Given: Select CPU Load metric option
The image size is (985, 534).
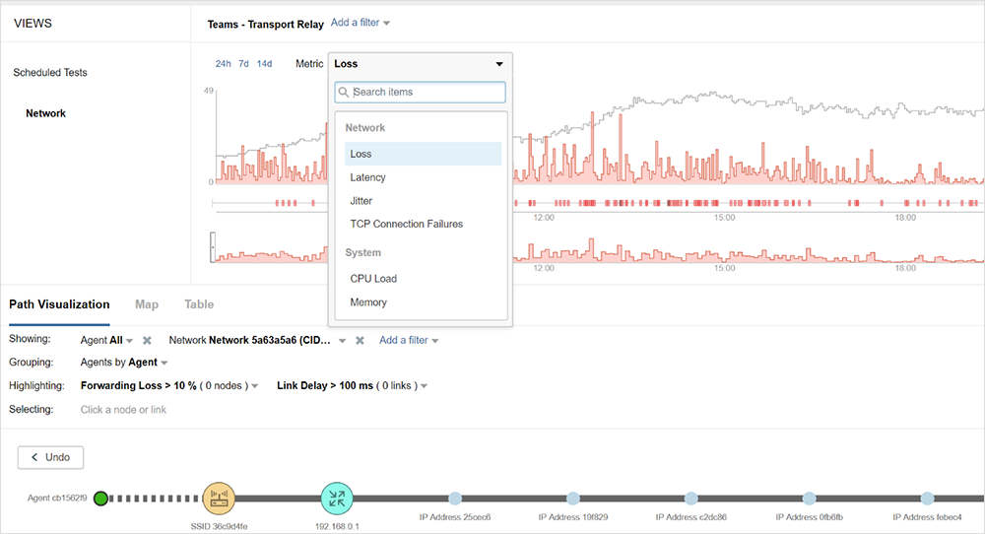Looking at the screenshot, I should click(x=373, y=279).
